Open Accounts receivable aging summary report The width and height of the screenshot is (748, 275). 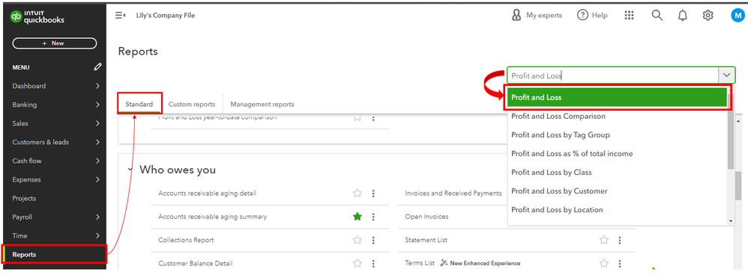[212, 217]
